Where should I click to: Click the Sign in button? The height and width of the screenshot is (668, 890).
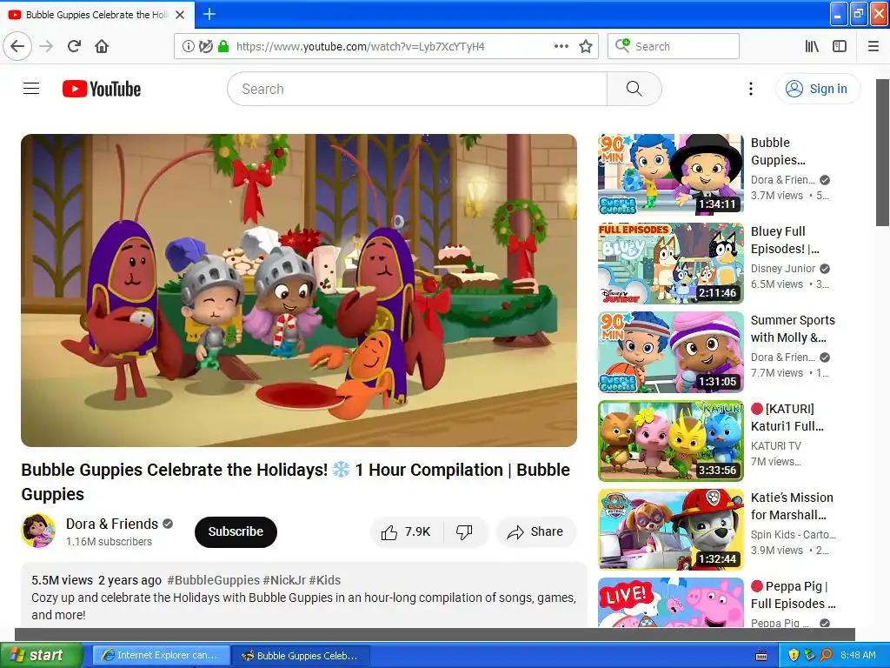818,89
